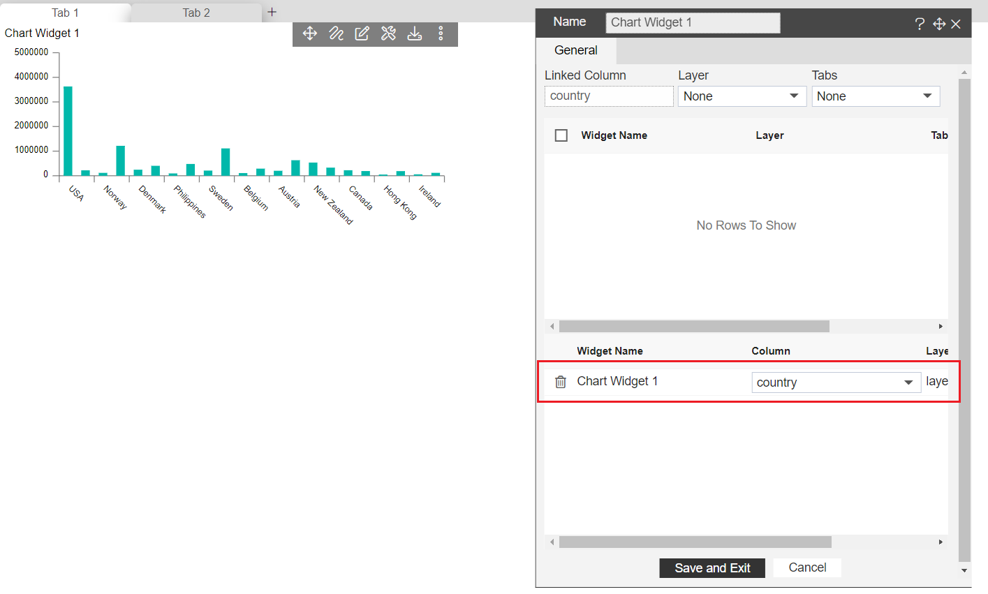Viewport: 988px width, 594px height.
Task: Click the New Zealand label on chart axis
Action: click(x=333, y=205)
